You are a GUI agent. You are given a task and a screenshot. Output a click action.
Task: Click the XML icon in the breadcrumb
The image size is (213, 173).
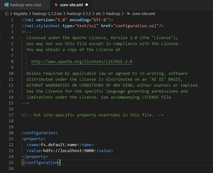pyautogui.click(x=128, y=13)
